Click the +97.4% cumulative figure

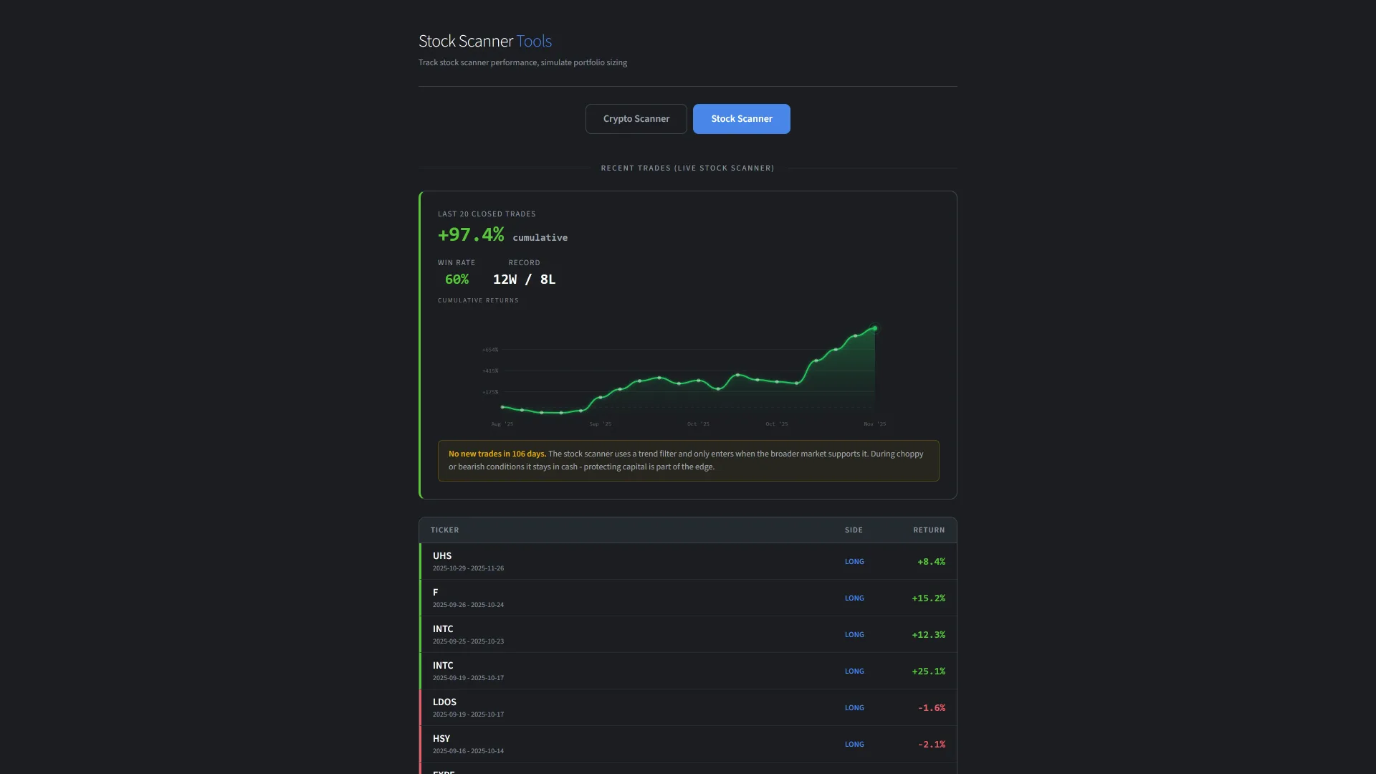471,234
